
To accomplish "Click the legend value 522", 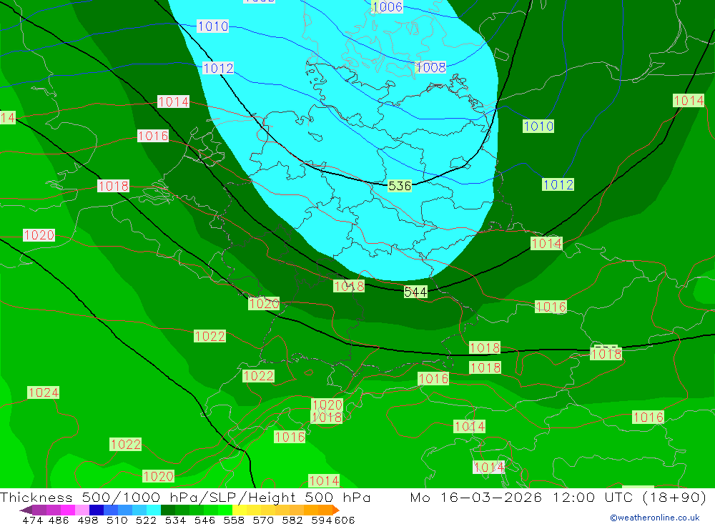I will [x=147, y=520].
